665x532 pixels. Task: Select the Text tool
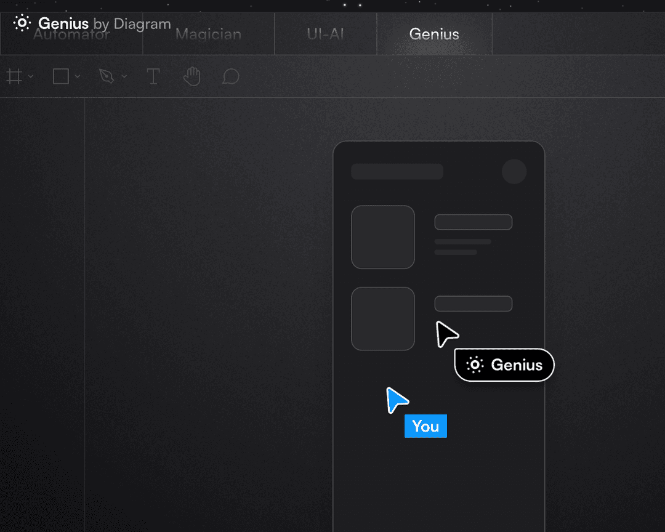click(x=153, y=77)
